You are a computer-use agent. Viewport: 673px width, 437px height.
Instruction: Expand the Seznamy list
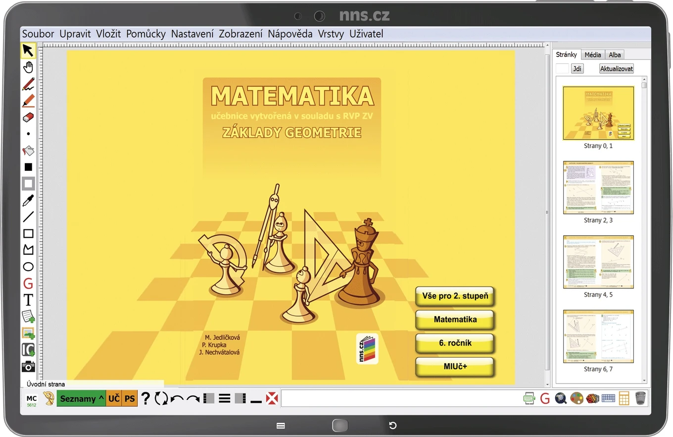[82, 398]
